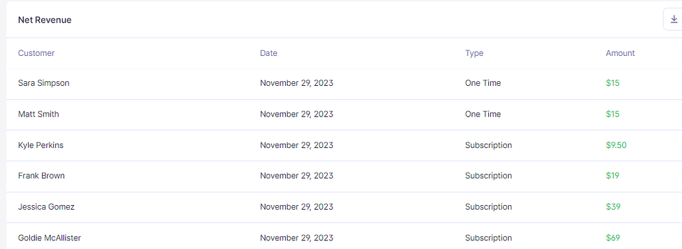Click the $9.50 amount for Kyle Perkins
This screenshot has width=682, height=249.
click(x=616, y=145)
